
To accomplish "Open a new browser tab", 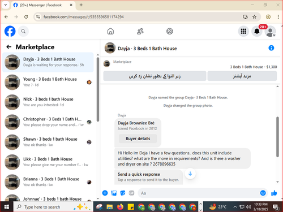I will pyautogui.click(x=81, y=5).
